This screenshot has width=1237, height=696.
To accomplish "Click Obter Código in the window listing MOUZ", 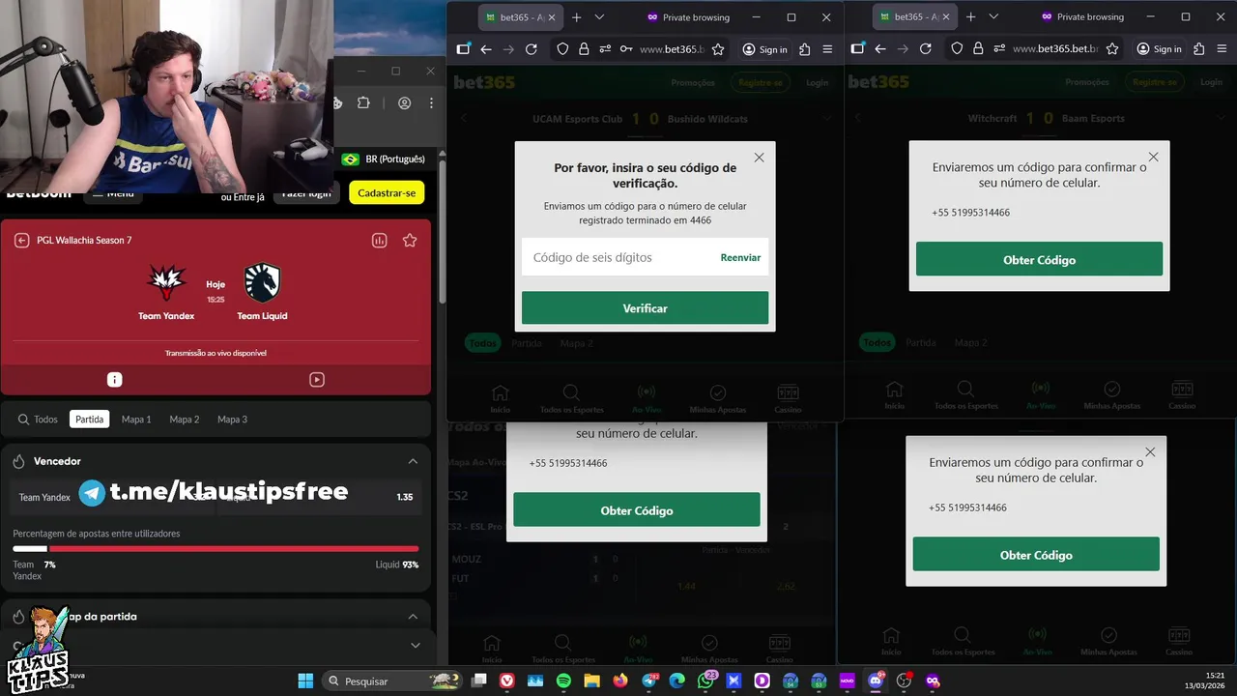I will click(637, 510).
